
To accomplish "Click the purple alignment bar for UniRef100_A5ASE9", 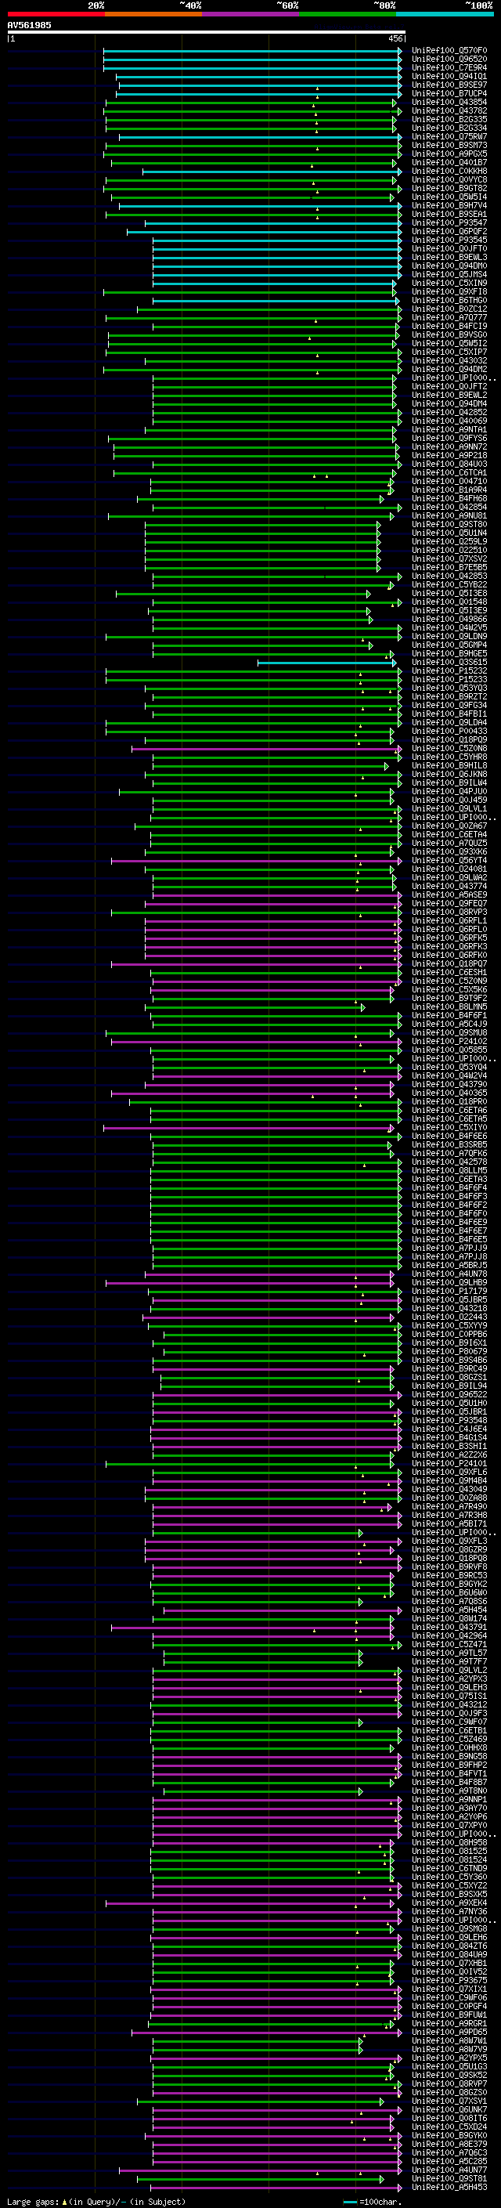I will point(276,894).
